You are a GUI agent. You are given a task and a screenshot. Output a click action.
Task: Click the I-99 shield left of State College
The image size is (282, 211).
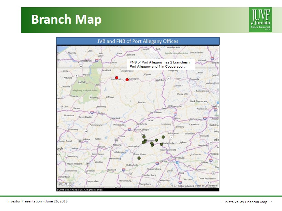click(x=129, y=129)
